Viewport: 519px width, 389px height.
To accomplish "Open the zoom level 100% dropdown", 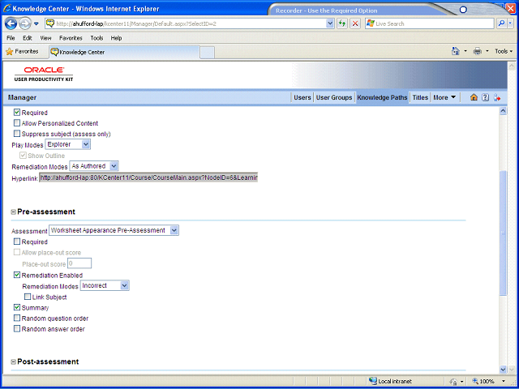I will click(x=503, y=381).
